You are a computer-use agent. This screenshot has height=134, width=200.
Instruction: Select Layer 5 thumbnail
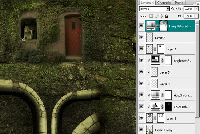coord(154,72)
